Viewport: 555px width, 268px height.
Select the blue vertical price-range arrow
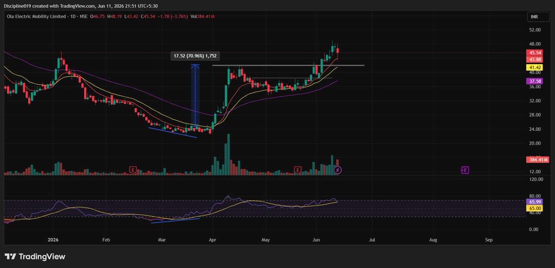(196, 96)
